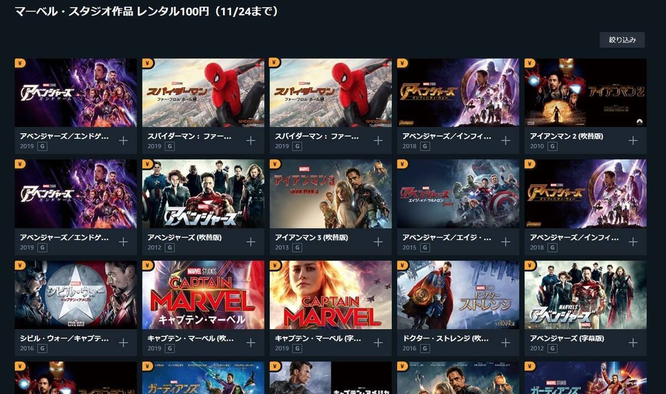Add アベンジャーズ (字幕版) to watchlist

click(x=633, y=342)
